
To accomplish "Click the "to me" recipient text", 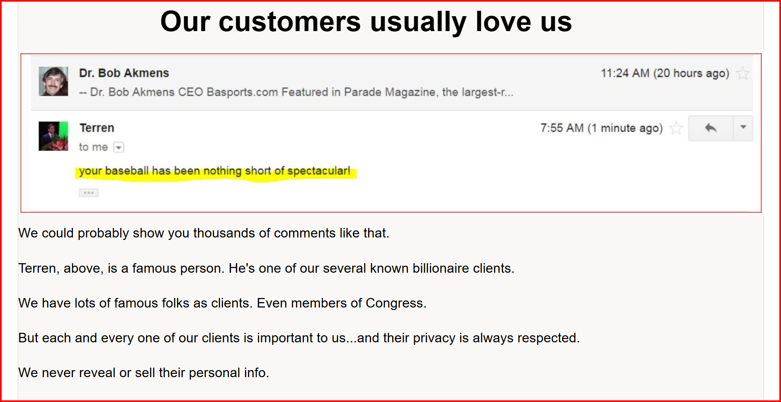I will [x=93, y=147].
